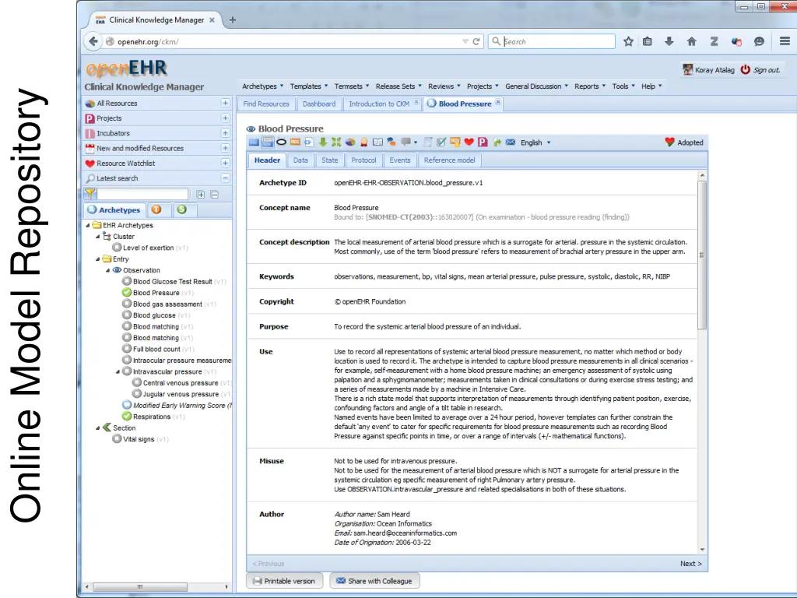Click the funnel filter icon
This screenshot has height=598, width=797.
pos(90,194)
